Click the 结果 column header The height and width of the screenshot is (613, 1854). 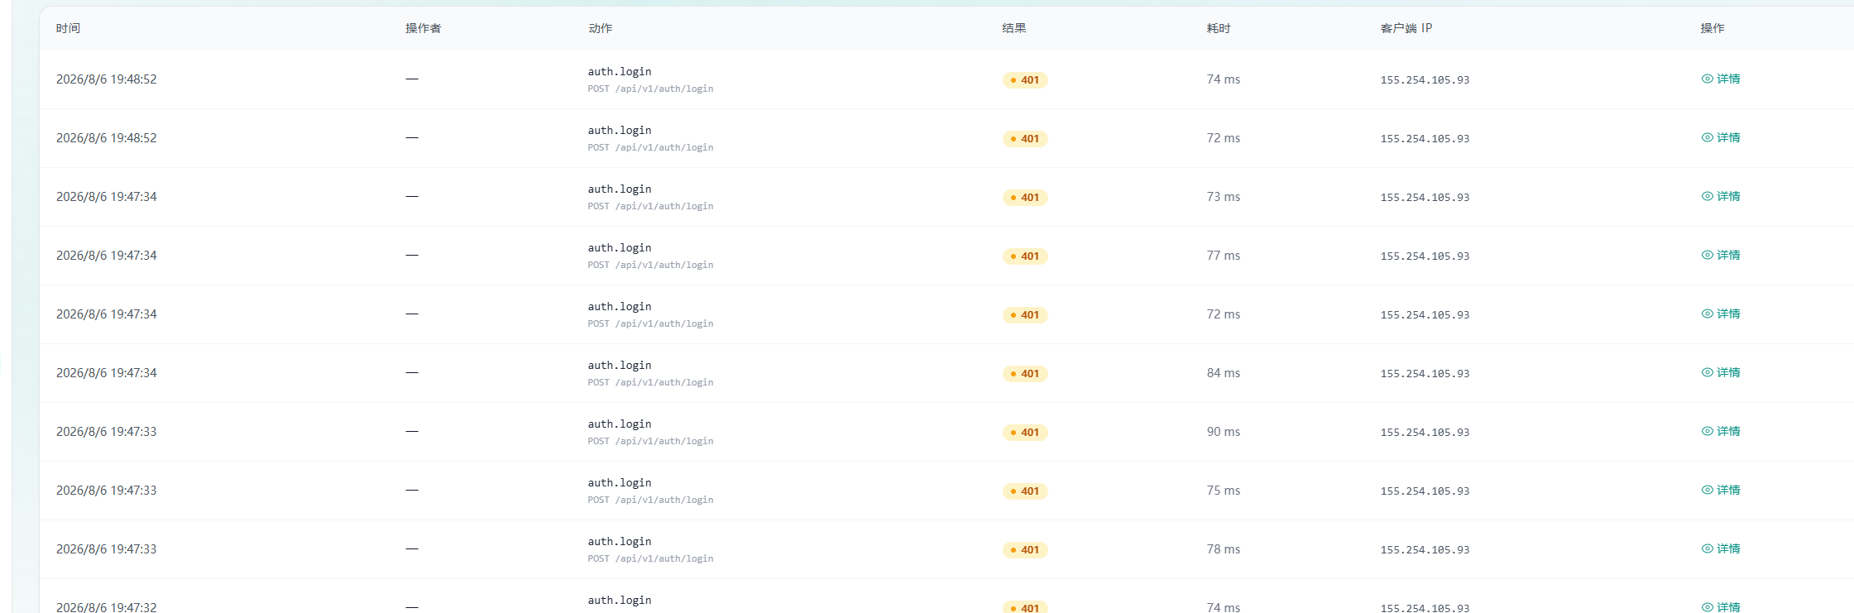coord(1013,28)
